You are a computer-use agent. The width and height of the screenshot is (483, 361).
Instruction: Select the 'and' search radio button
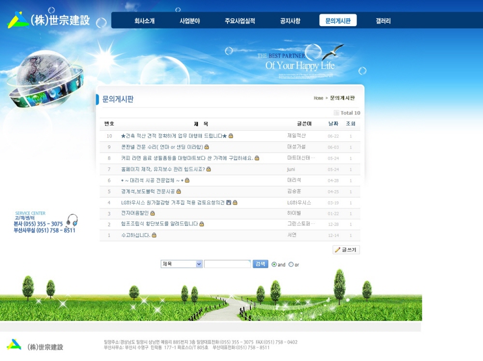274,264
